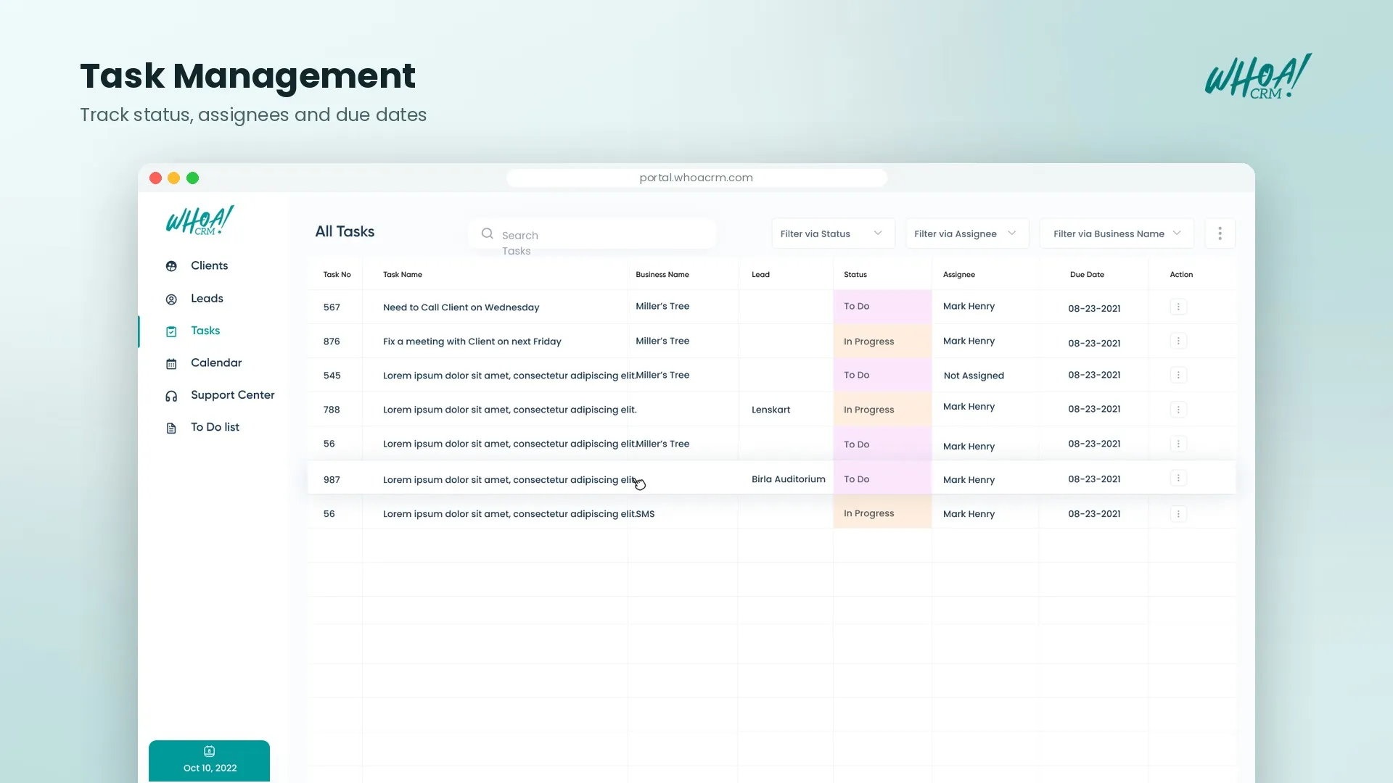Click Miller's Tree business name for task 567
Viewport: 1393px width, 783px height.
pyautogui.click(x=662, y=306)
